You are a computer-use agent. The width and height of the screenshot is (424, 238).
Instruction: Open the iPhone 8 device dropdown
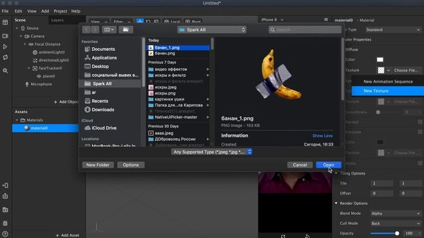272,20
